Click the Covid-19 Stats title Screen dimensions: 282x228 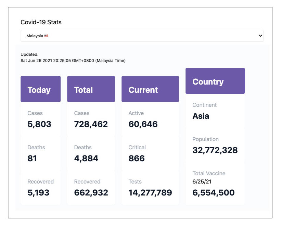pos(41,22)
